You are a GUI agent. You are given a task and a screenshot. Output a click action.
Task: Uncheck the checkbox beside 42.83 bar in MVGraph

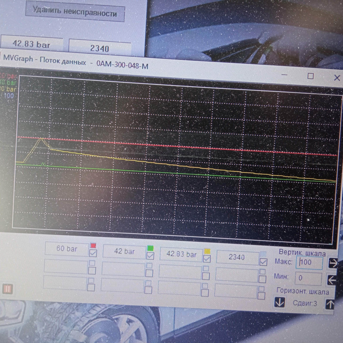tap(207, 259)
